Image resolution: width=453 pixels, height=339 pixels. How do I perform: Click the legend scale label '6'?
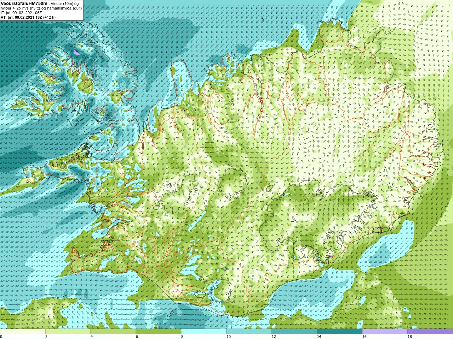pyautogui.click(x=137, y=337)
